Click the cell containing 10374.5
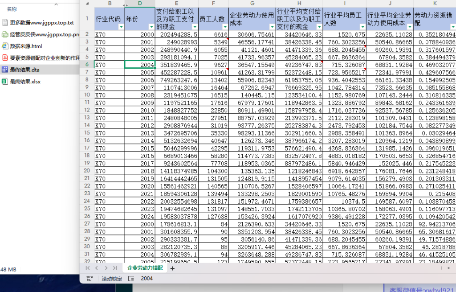The width and height of the screenshot is (456, 292). [x=345, y=201]
